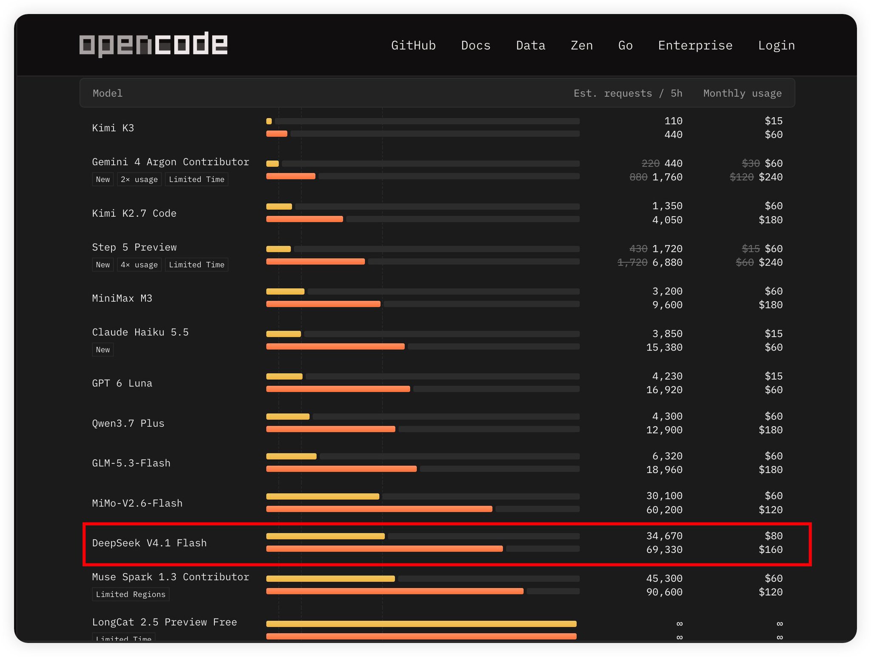Click the 16,920 requests value
871x657 pixels.
pyautogui.click(x=664, y=390)
